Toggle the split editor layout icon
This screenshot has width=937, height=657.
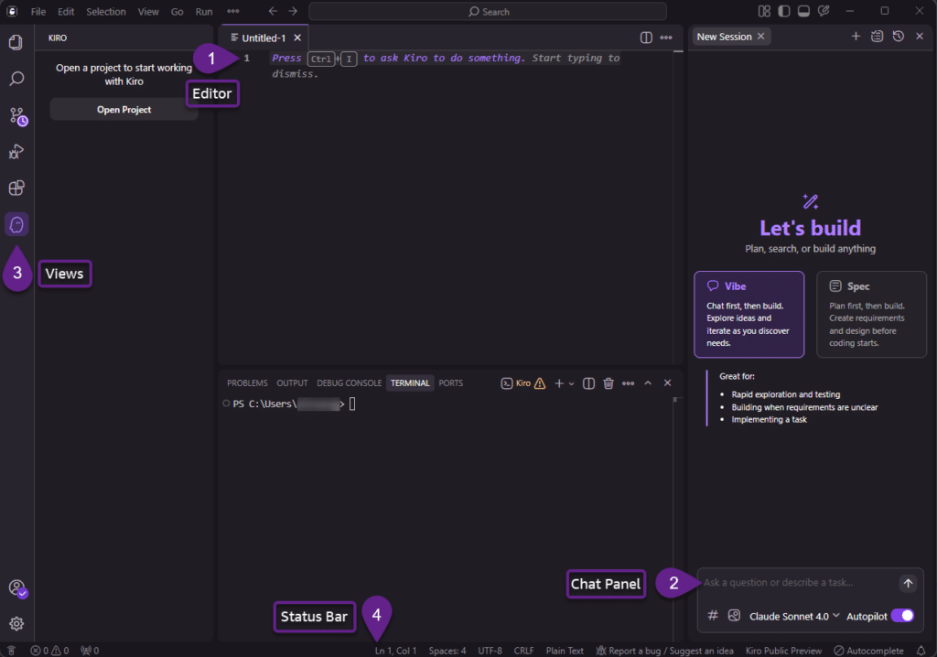[x=646, y=37]
